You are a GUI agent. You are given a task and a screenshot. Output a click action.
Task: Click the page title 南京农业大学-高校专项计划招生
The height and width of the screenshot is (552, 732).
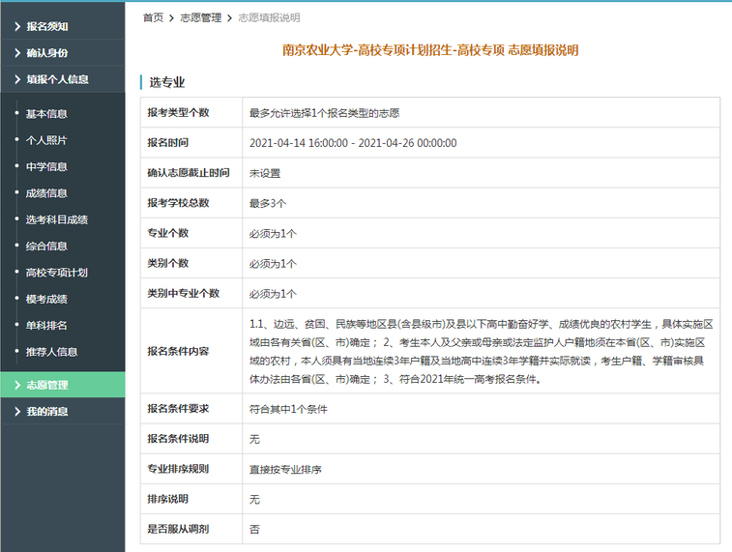[x=430, y=50]
